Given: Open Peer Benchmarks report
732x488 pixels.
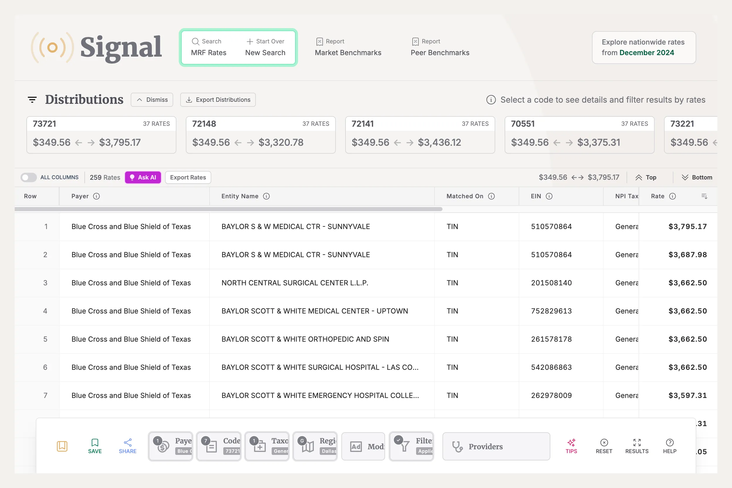Looking at the screenshot, I should [440, 47].
